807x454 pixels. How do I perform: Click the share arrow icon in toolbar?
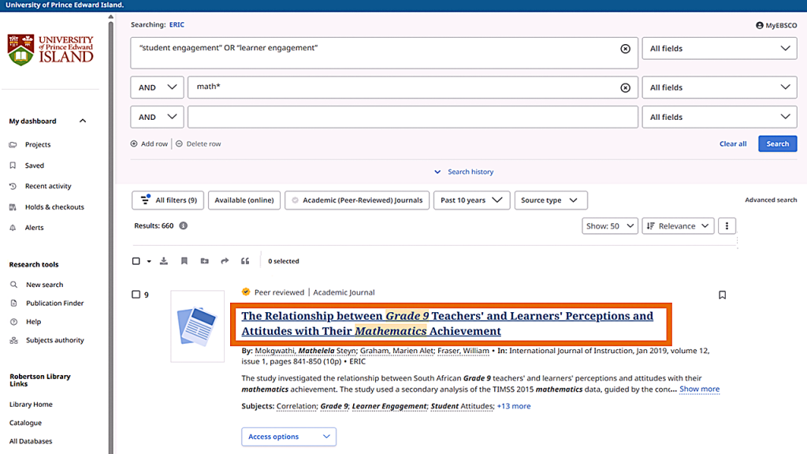[225, 261]
